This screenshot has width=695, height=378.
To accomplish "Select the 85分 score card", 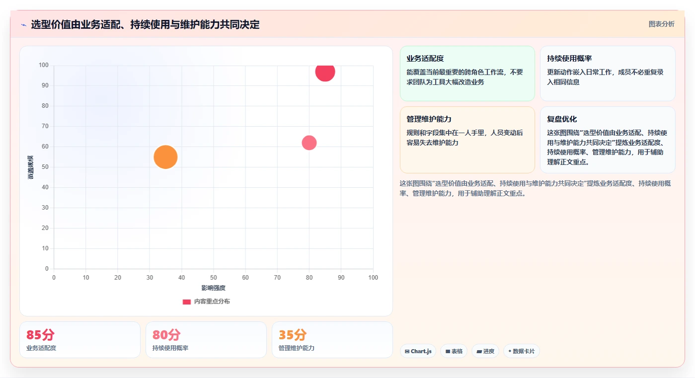I will (80, 340).
